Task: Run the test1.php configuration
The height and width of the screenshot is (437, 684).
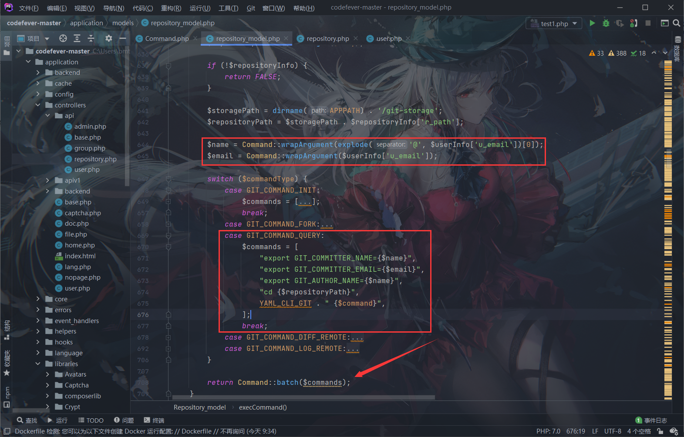Action: pyautogui.click(x=592, y=23)
